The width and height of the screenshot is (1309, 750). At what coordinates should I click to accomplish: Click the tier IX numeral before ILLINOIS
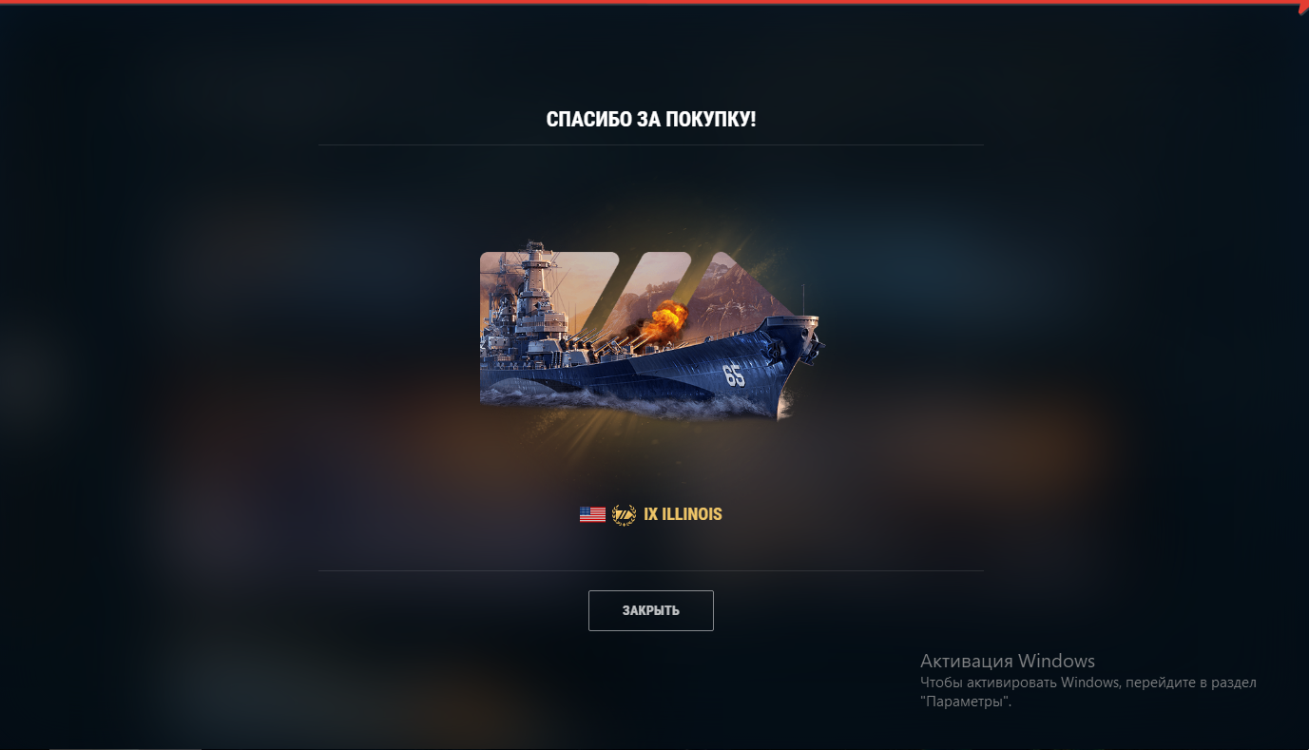click(x=650, y=514)
